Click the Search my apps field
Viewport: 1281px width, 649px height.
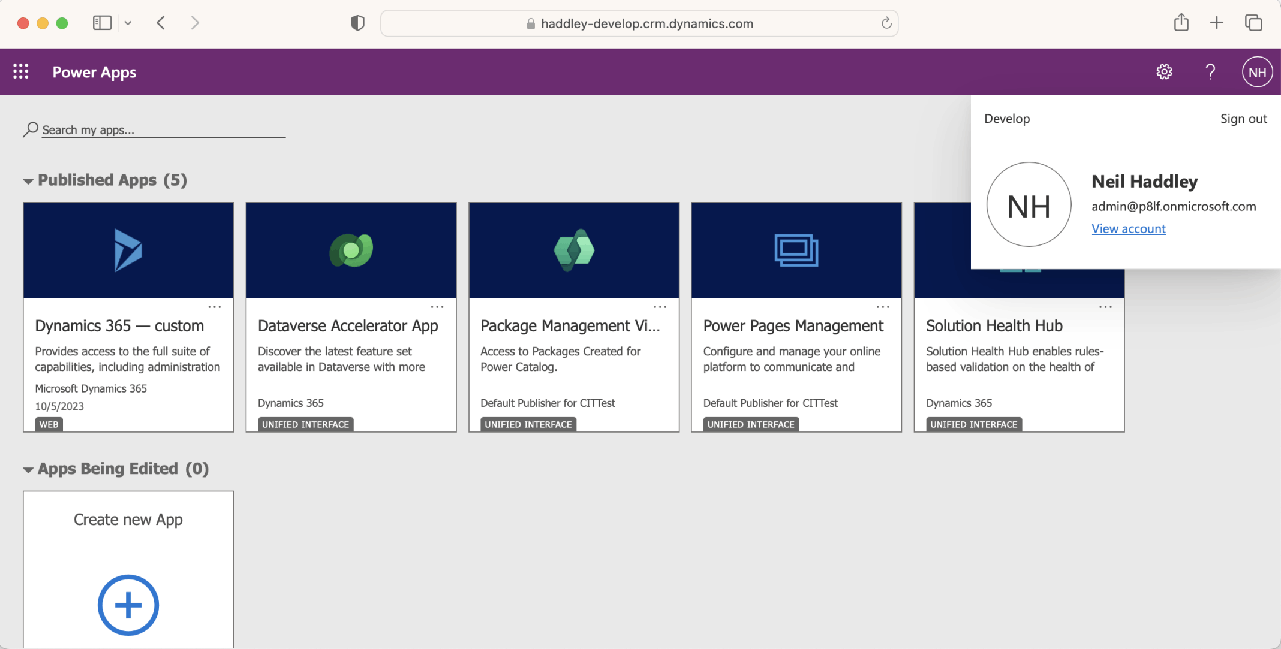tap(163, 130)
